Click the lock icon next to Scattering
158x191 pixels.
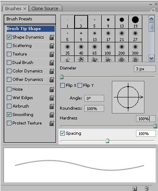52,46
